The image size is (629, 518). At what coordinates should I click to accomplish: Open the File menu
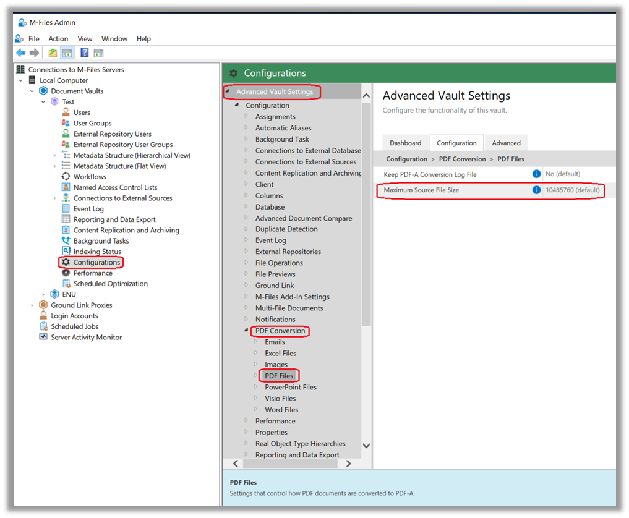[x=33, y=39]
